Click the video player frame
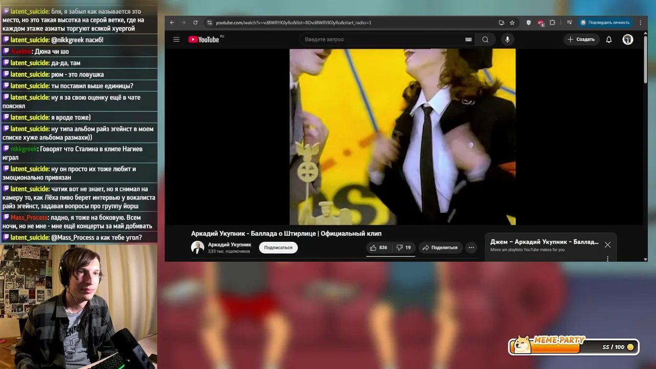The image size is (656, 369). (402, 137)
